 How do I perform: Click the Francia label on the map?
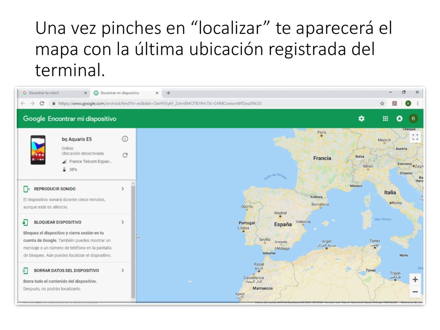(322, 158)
